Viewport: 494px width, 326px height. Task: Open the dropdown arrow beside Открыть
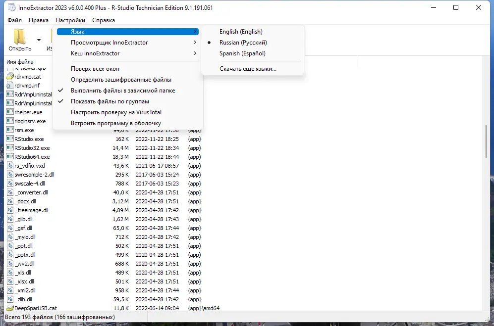pyautogui.click(x=39, y=40)
